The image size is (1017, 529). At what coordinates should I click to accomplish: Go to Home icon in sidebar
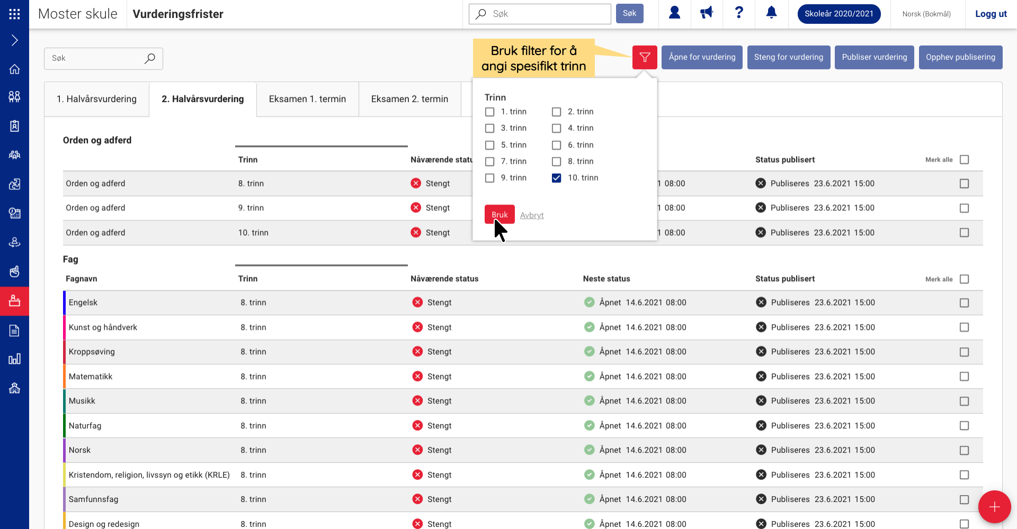[14, 69]
